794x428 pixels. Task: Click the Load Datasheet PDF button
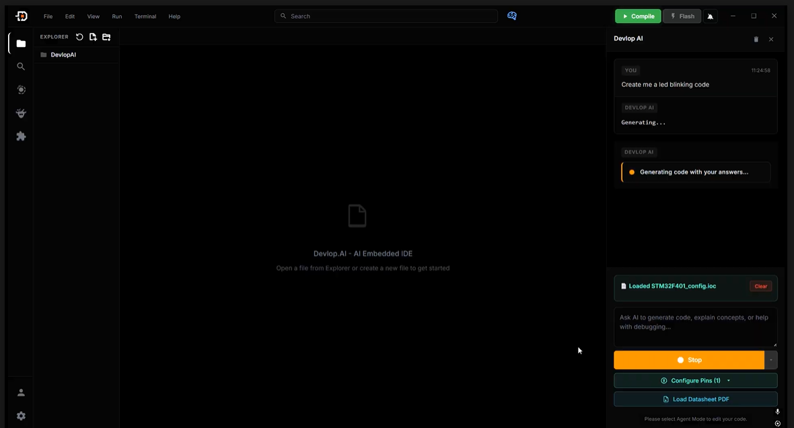[x=695, y=399]
